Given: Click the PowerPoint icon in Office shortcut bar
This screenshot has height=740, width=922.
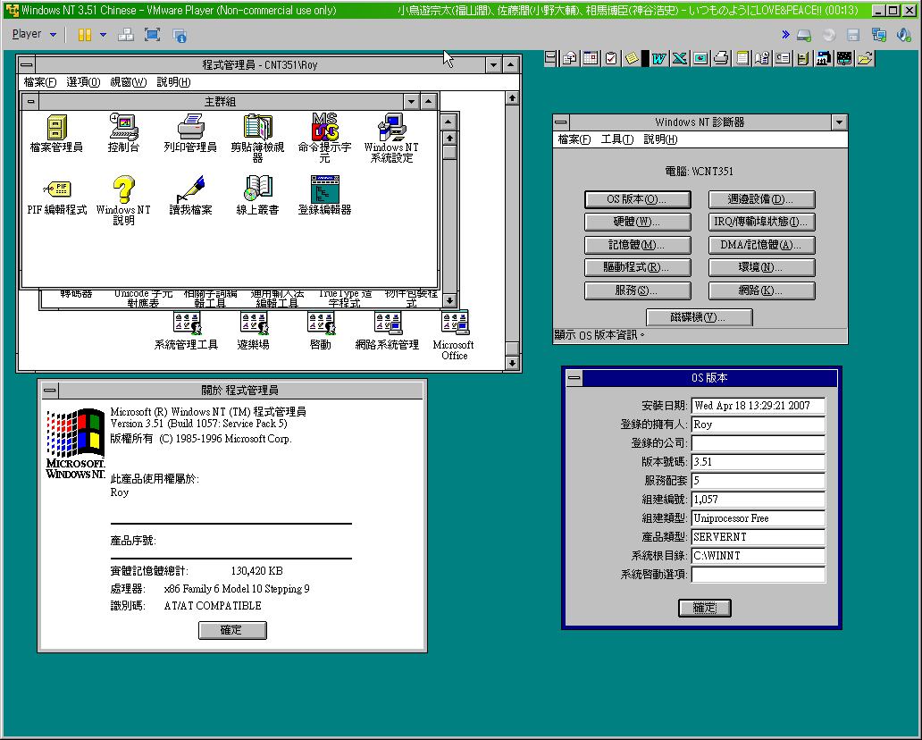Looking at the screenshot, I should [700, 58].
